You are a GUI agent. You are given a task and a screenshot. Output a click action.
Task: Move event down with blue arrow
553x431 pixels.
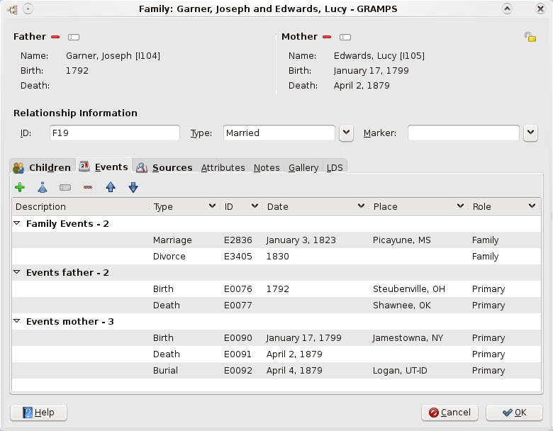pos(133,187)
